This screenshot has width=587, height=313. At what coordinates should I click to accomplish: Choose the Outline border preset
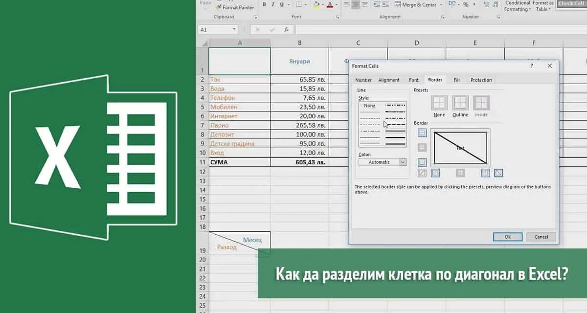[460, 103]
